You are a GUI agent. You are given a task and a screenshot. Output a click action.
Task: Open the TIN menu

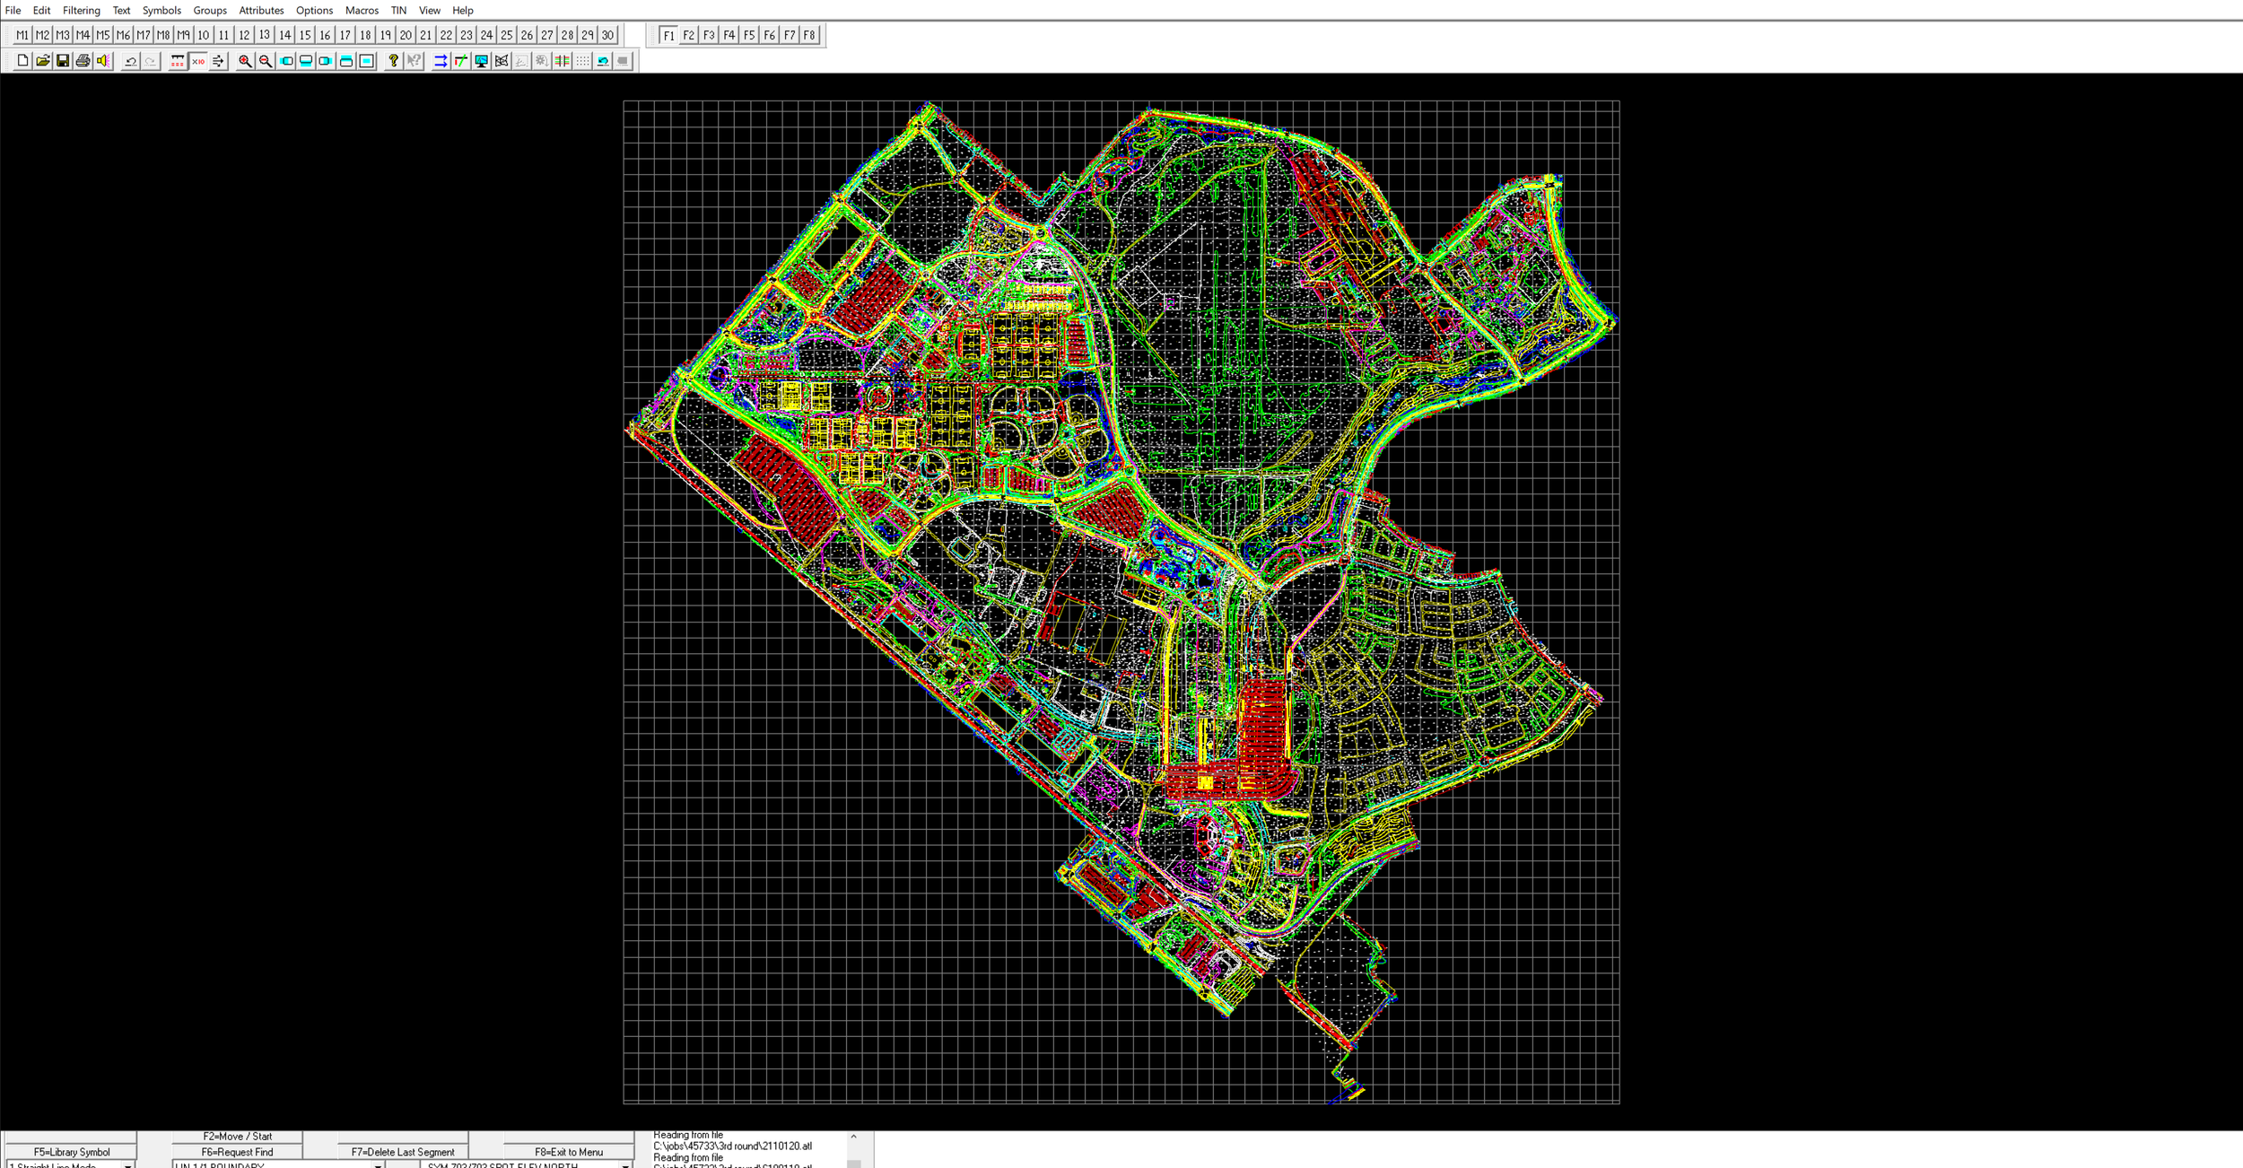(398, 11)
